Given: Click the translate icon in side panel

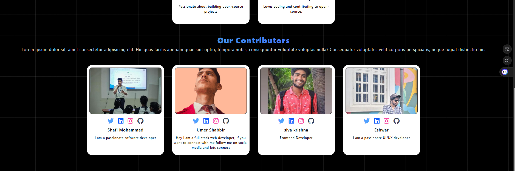Looking at the screenshot, I should [x=507, y=49].
